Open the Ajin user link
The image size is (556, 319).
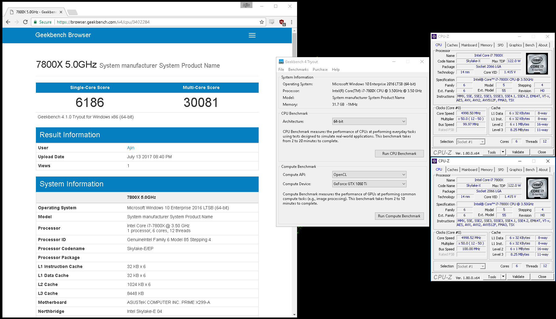[131, 148]
